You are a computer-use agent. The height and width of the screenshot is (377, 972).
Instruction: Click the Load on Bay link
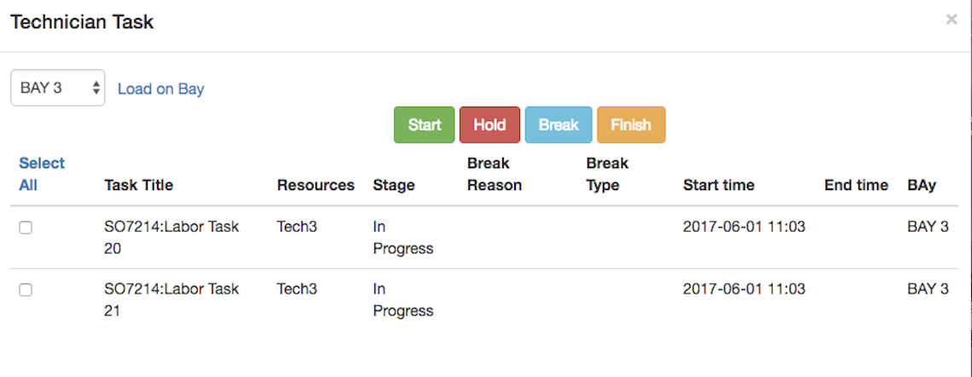(161, 89)
